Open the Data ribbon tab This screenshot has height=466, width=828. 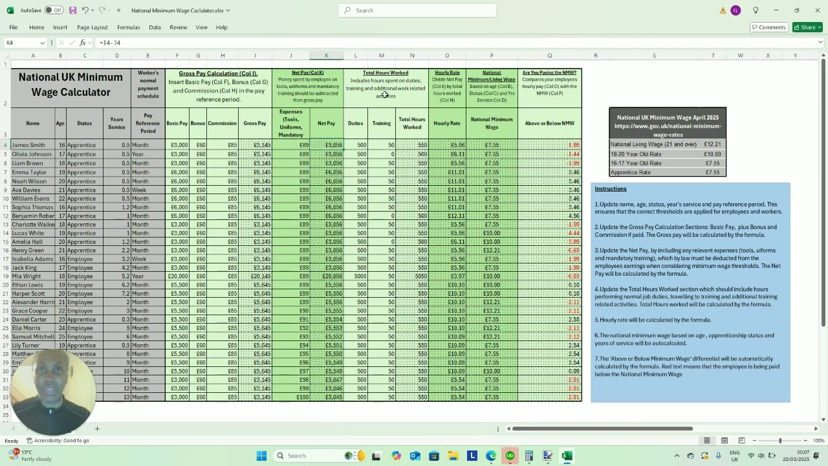[x=155, y=27]
